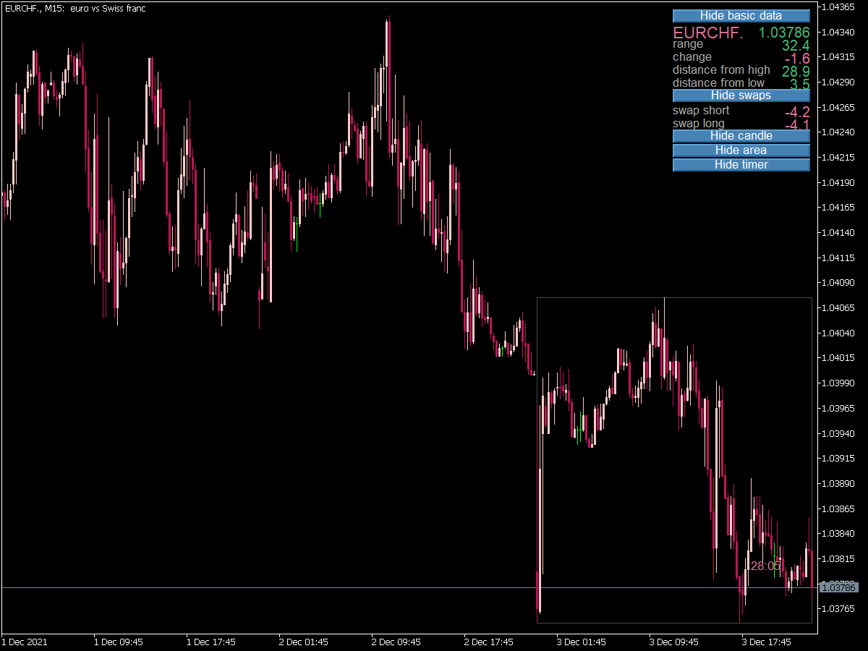
Task: Click the swap short value -4.2
Action: tap(797, 112)
